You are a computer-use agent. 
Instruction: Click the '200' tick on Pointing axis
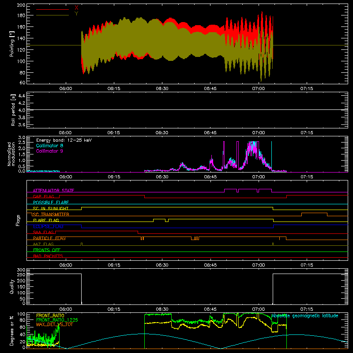(21, 5)
